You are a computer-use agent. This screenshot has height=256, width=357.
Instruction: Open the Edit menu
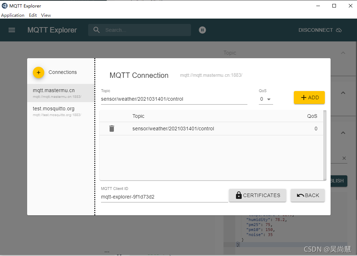pos(33,15)
